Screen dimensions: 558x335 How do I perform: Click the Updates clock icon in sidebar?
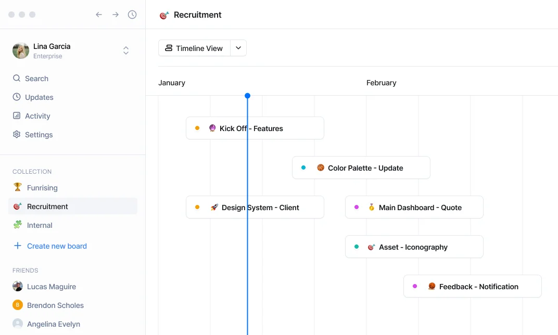(x=17, y=97)
